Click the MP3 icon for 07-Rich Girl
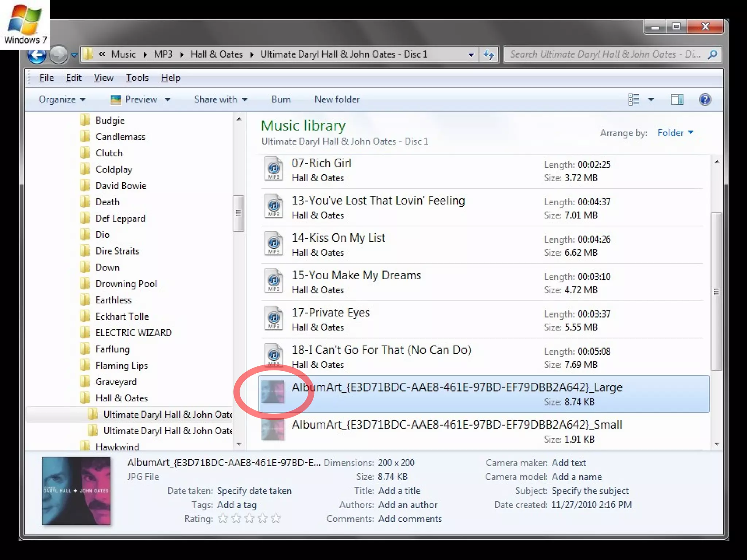Image resolution: width=747 pixels, height=560 pixels. coord(274,169)
